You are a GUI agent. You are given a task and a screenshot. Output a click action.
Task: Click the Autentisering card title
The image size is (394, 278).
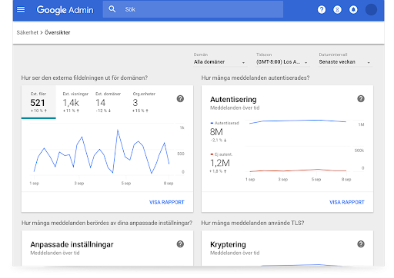[233, 99]
